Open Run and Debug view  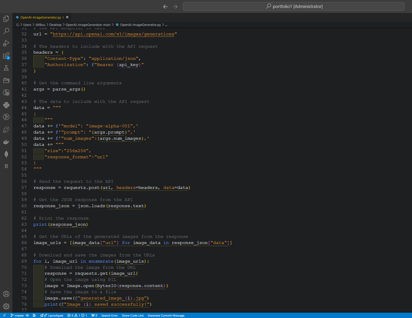pyautogui.click(x=6, y=43)
